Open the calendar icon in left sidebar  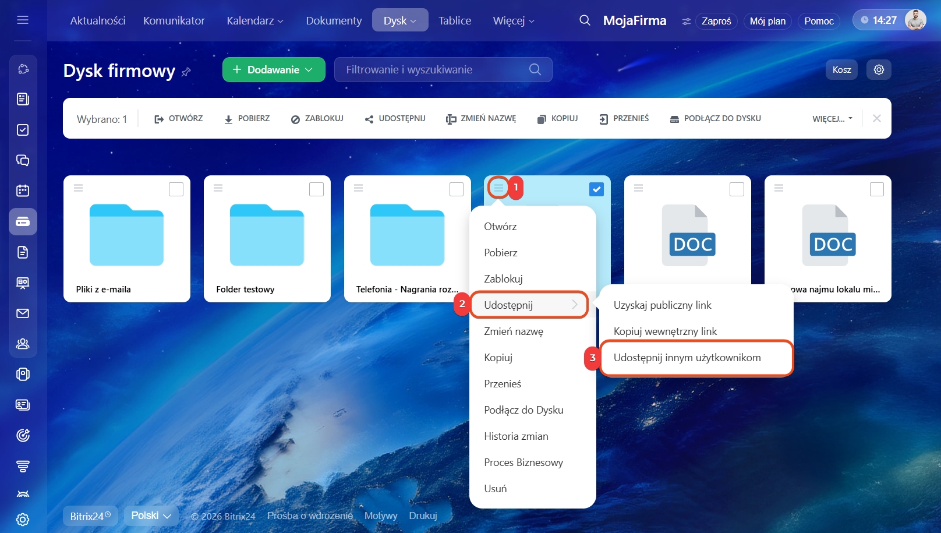tap(23, 190)
